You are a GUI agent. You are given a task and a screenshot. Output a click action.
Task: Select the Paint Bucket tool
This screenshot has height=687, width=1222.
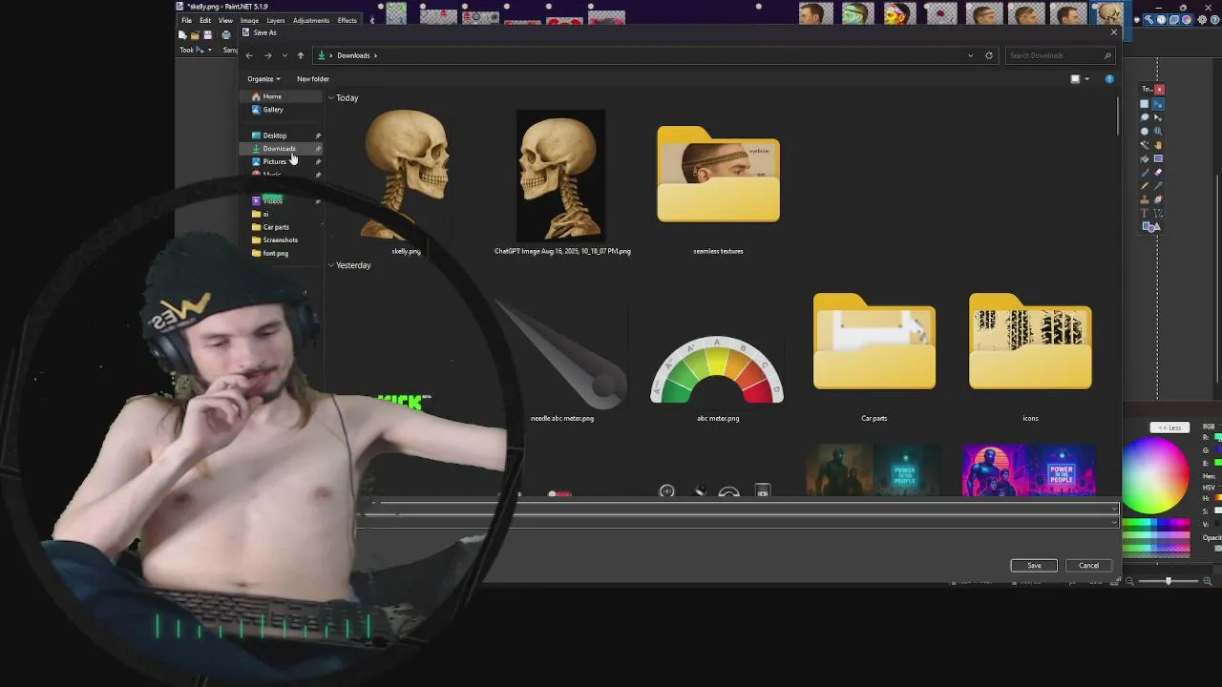click(1144, 158)
